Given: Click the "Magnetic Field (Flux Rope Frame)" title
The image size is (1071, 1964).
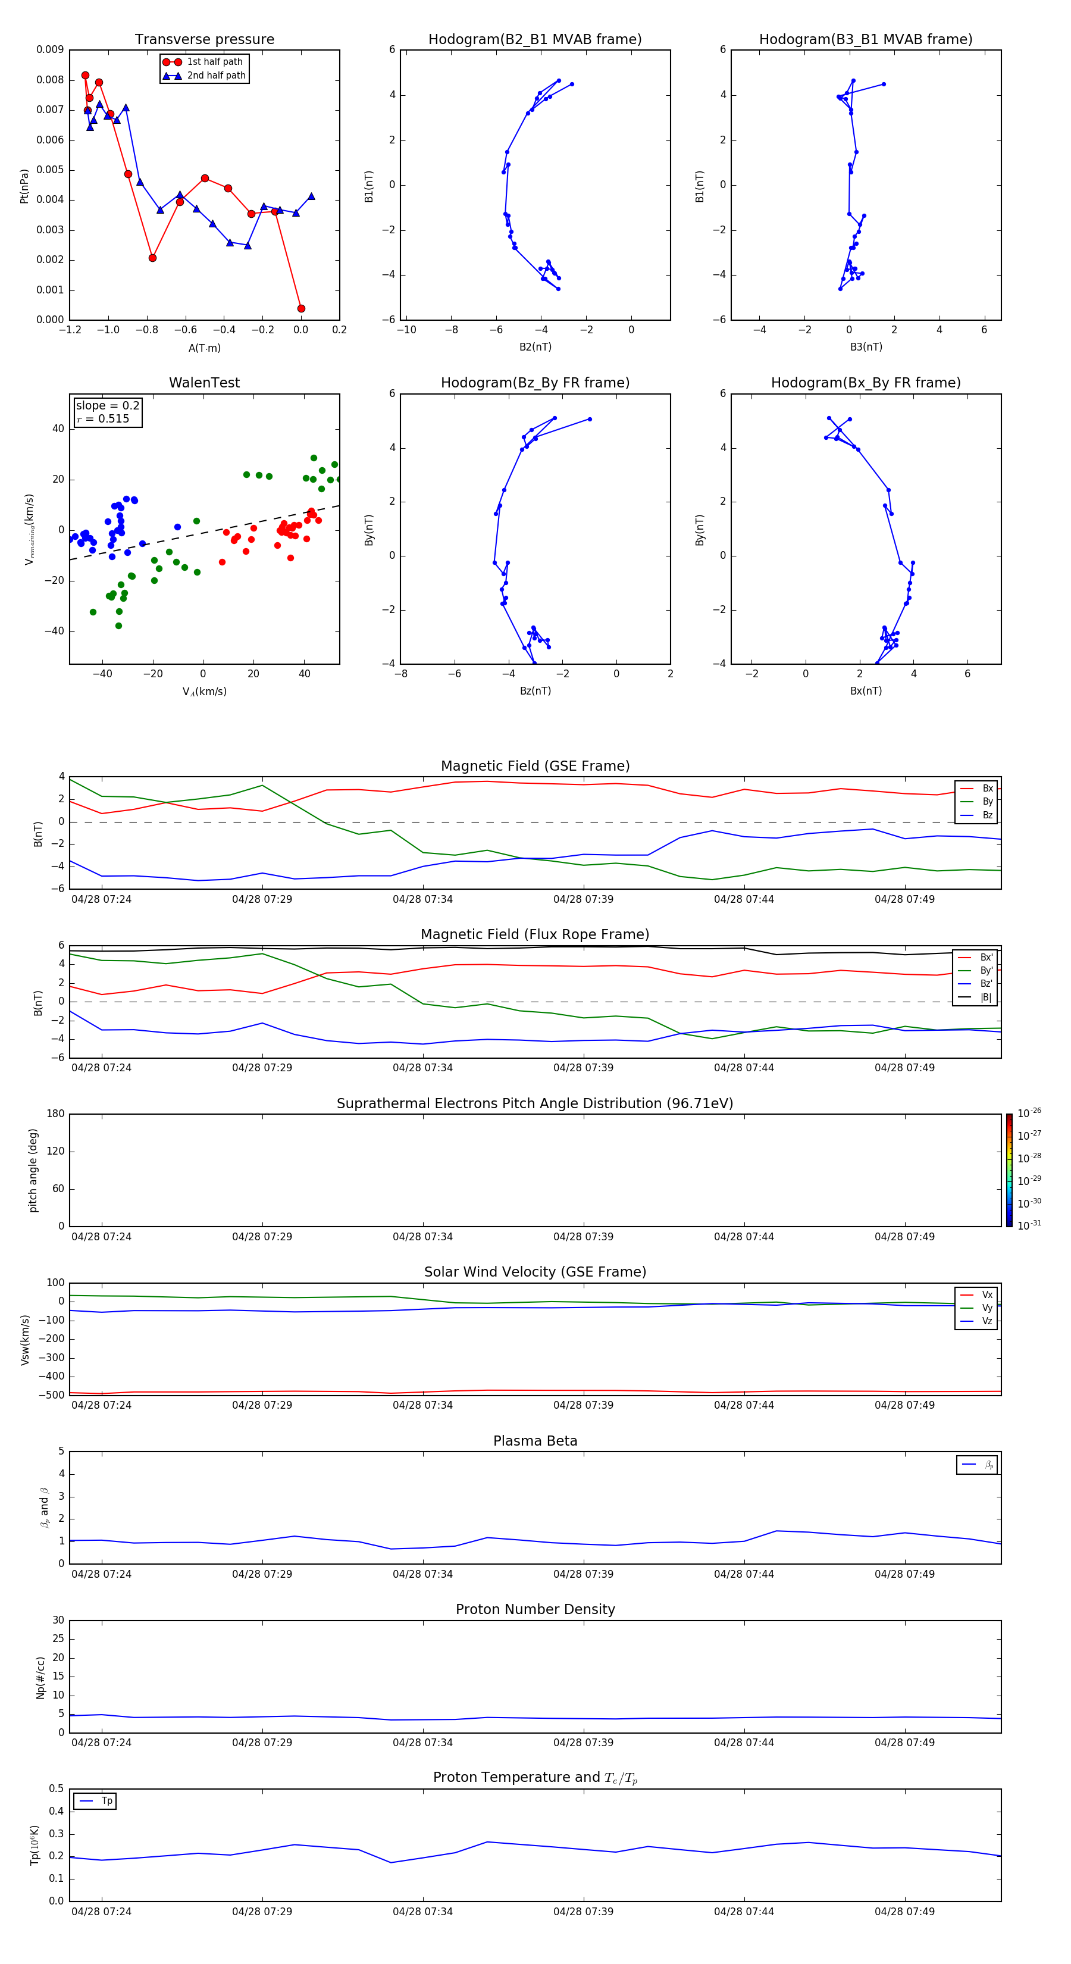Looking at the screenshot, I should pos(535,935).
